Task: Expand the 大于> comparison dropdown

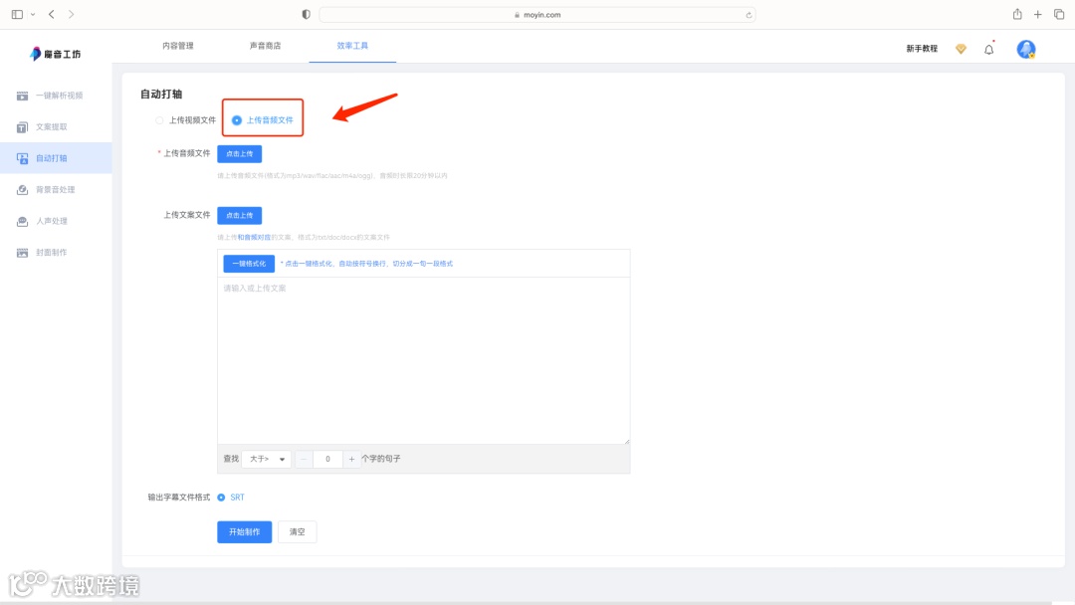Action: [x=267, y=459]
